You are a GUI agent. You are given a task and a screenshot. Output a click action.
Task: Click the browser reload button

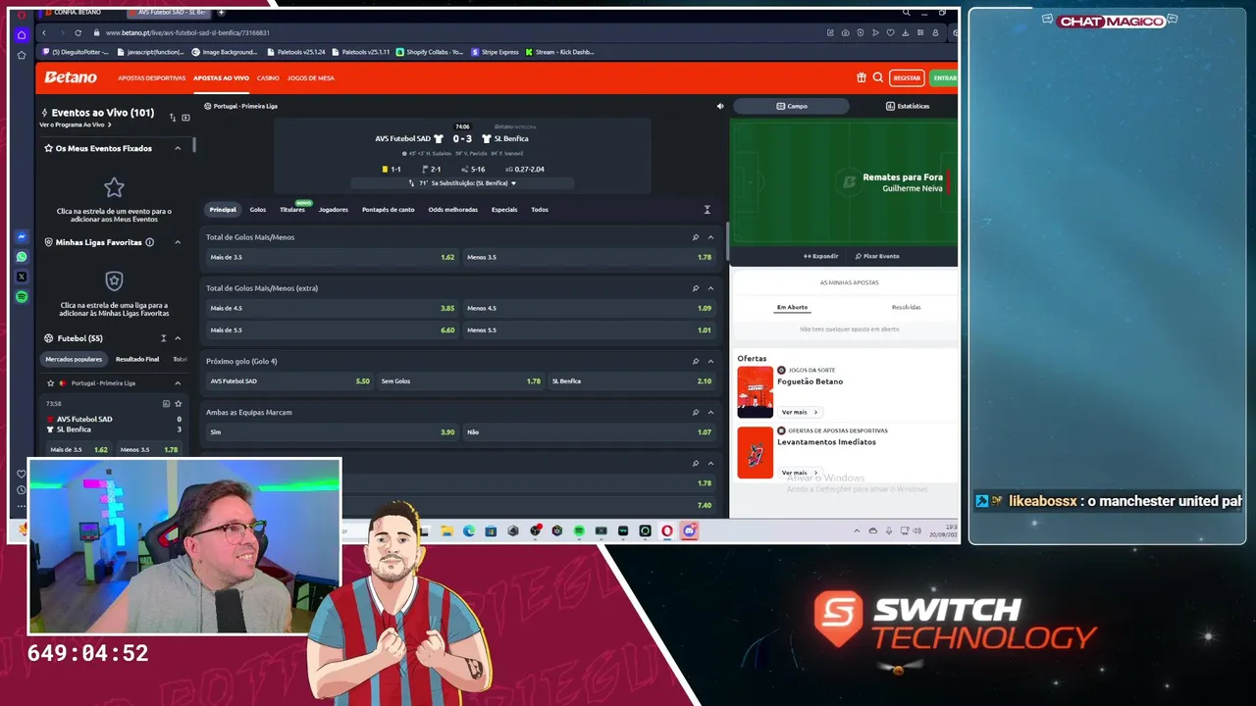pos(78,32)
